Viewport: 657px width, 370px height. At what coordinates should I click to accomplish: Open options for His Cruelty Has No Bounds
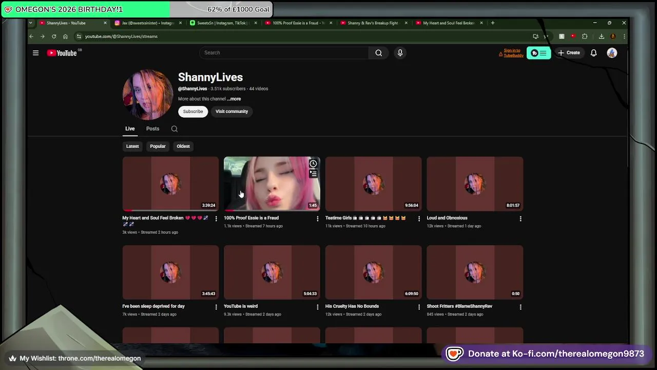click(419, 307)
